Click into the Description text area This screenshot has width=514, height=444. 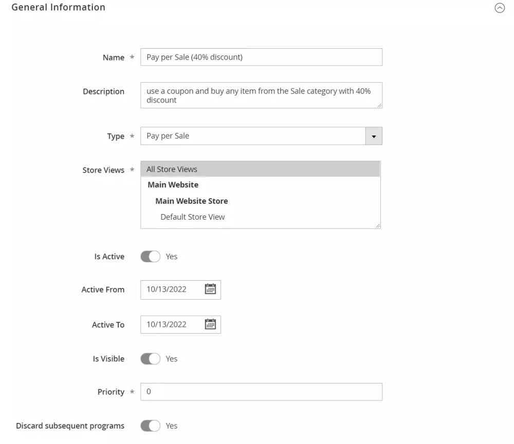(x=261, y=95)
